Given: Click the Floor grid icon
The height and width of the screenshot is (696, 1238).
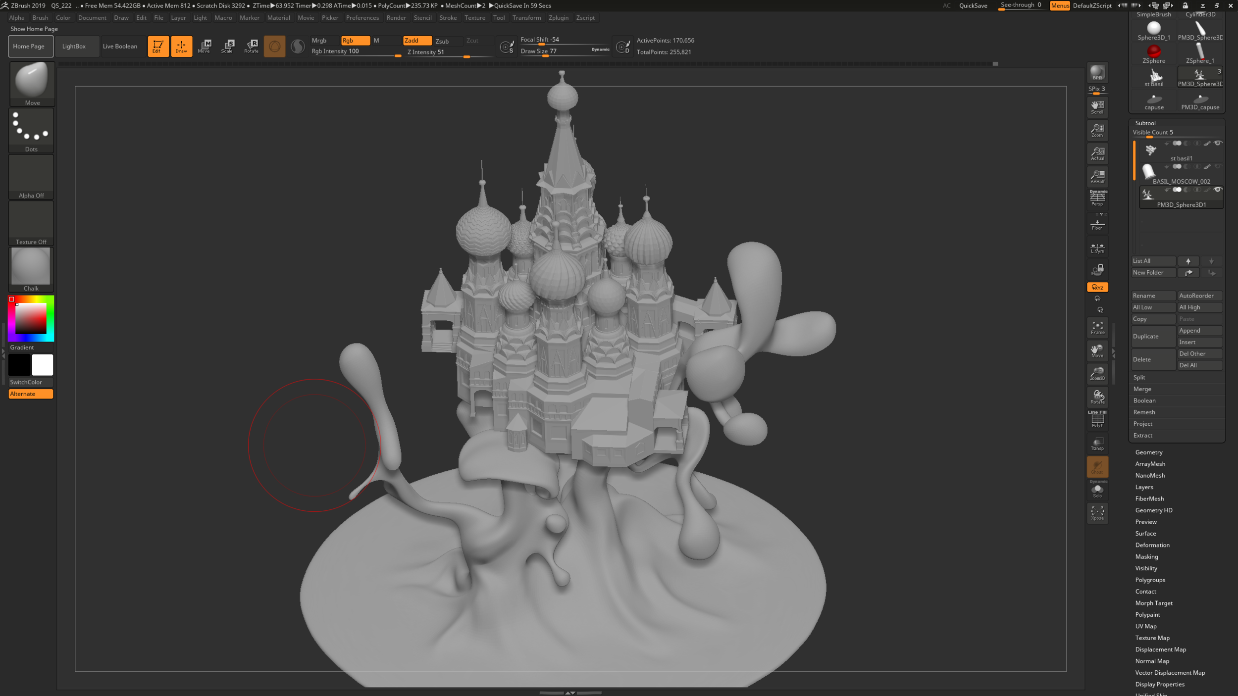Looking at the screenshot, I should tap(1097, 225).
